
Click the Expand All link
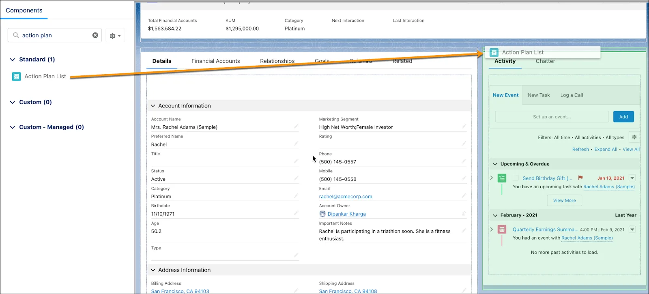pyautogui.click(x=606, y=149)
